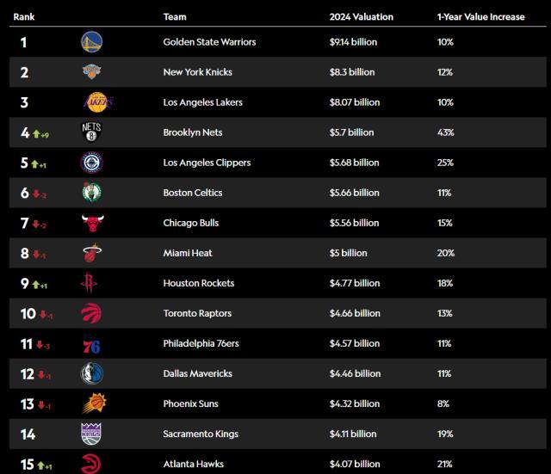Sort by the Rank column header
551x474 pixels.
23,16
